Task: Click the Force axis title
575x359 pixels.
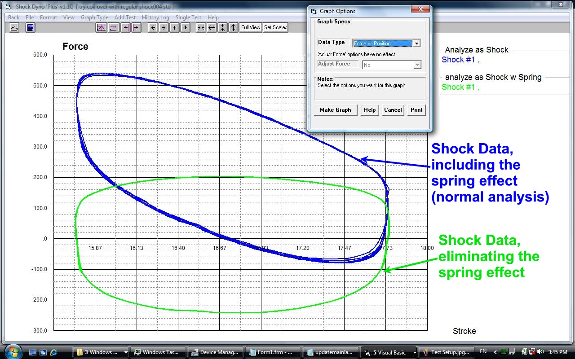Action: pyautogui.click(x=75, y=47)
